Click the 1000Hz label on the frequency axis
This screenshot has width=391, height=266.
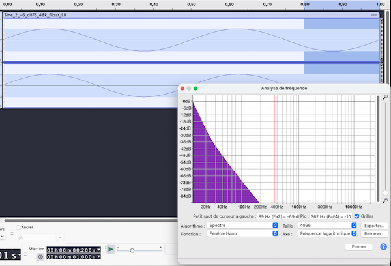[x=298, y=207]
